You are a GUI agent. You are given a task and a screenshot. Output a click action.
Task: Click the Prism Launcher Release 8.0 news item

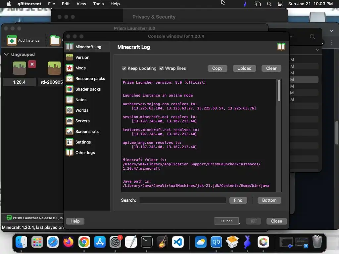(35, 218)
